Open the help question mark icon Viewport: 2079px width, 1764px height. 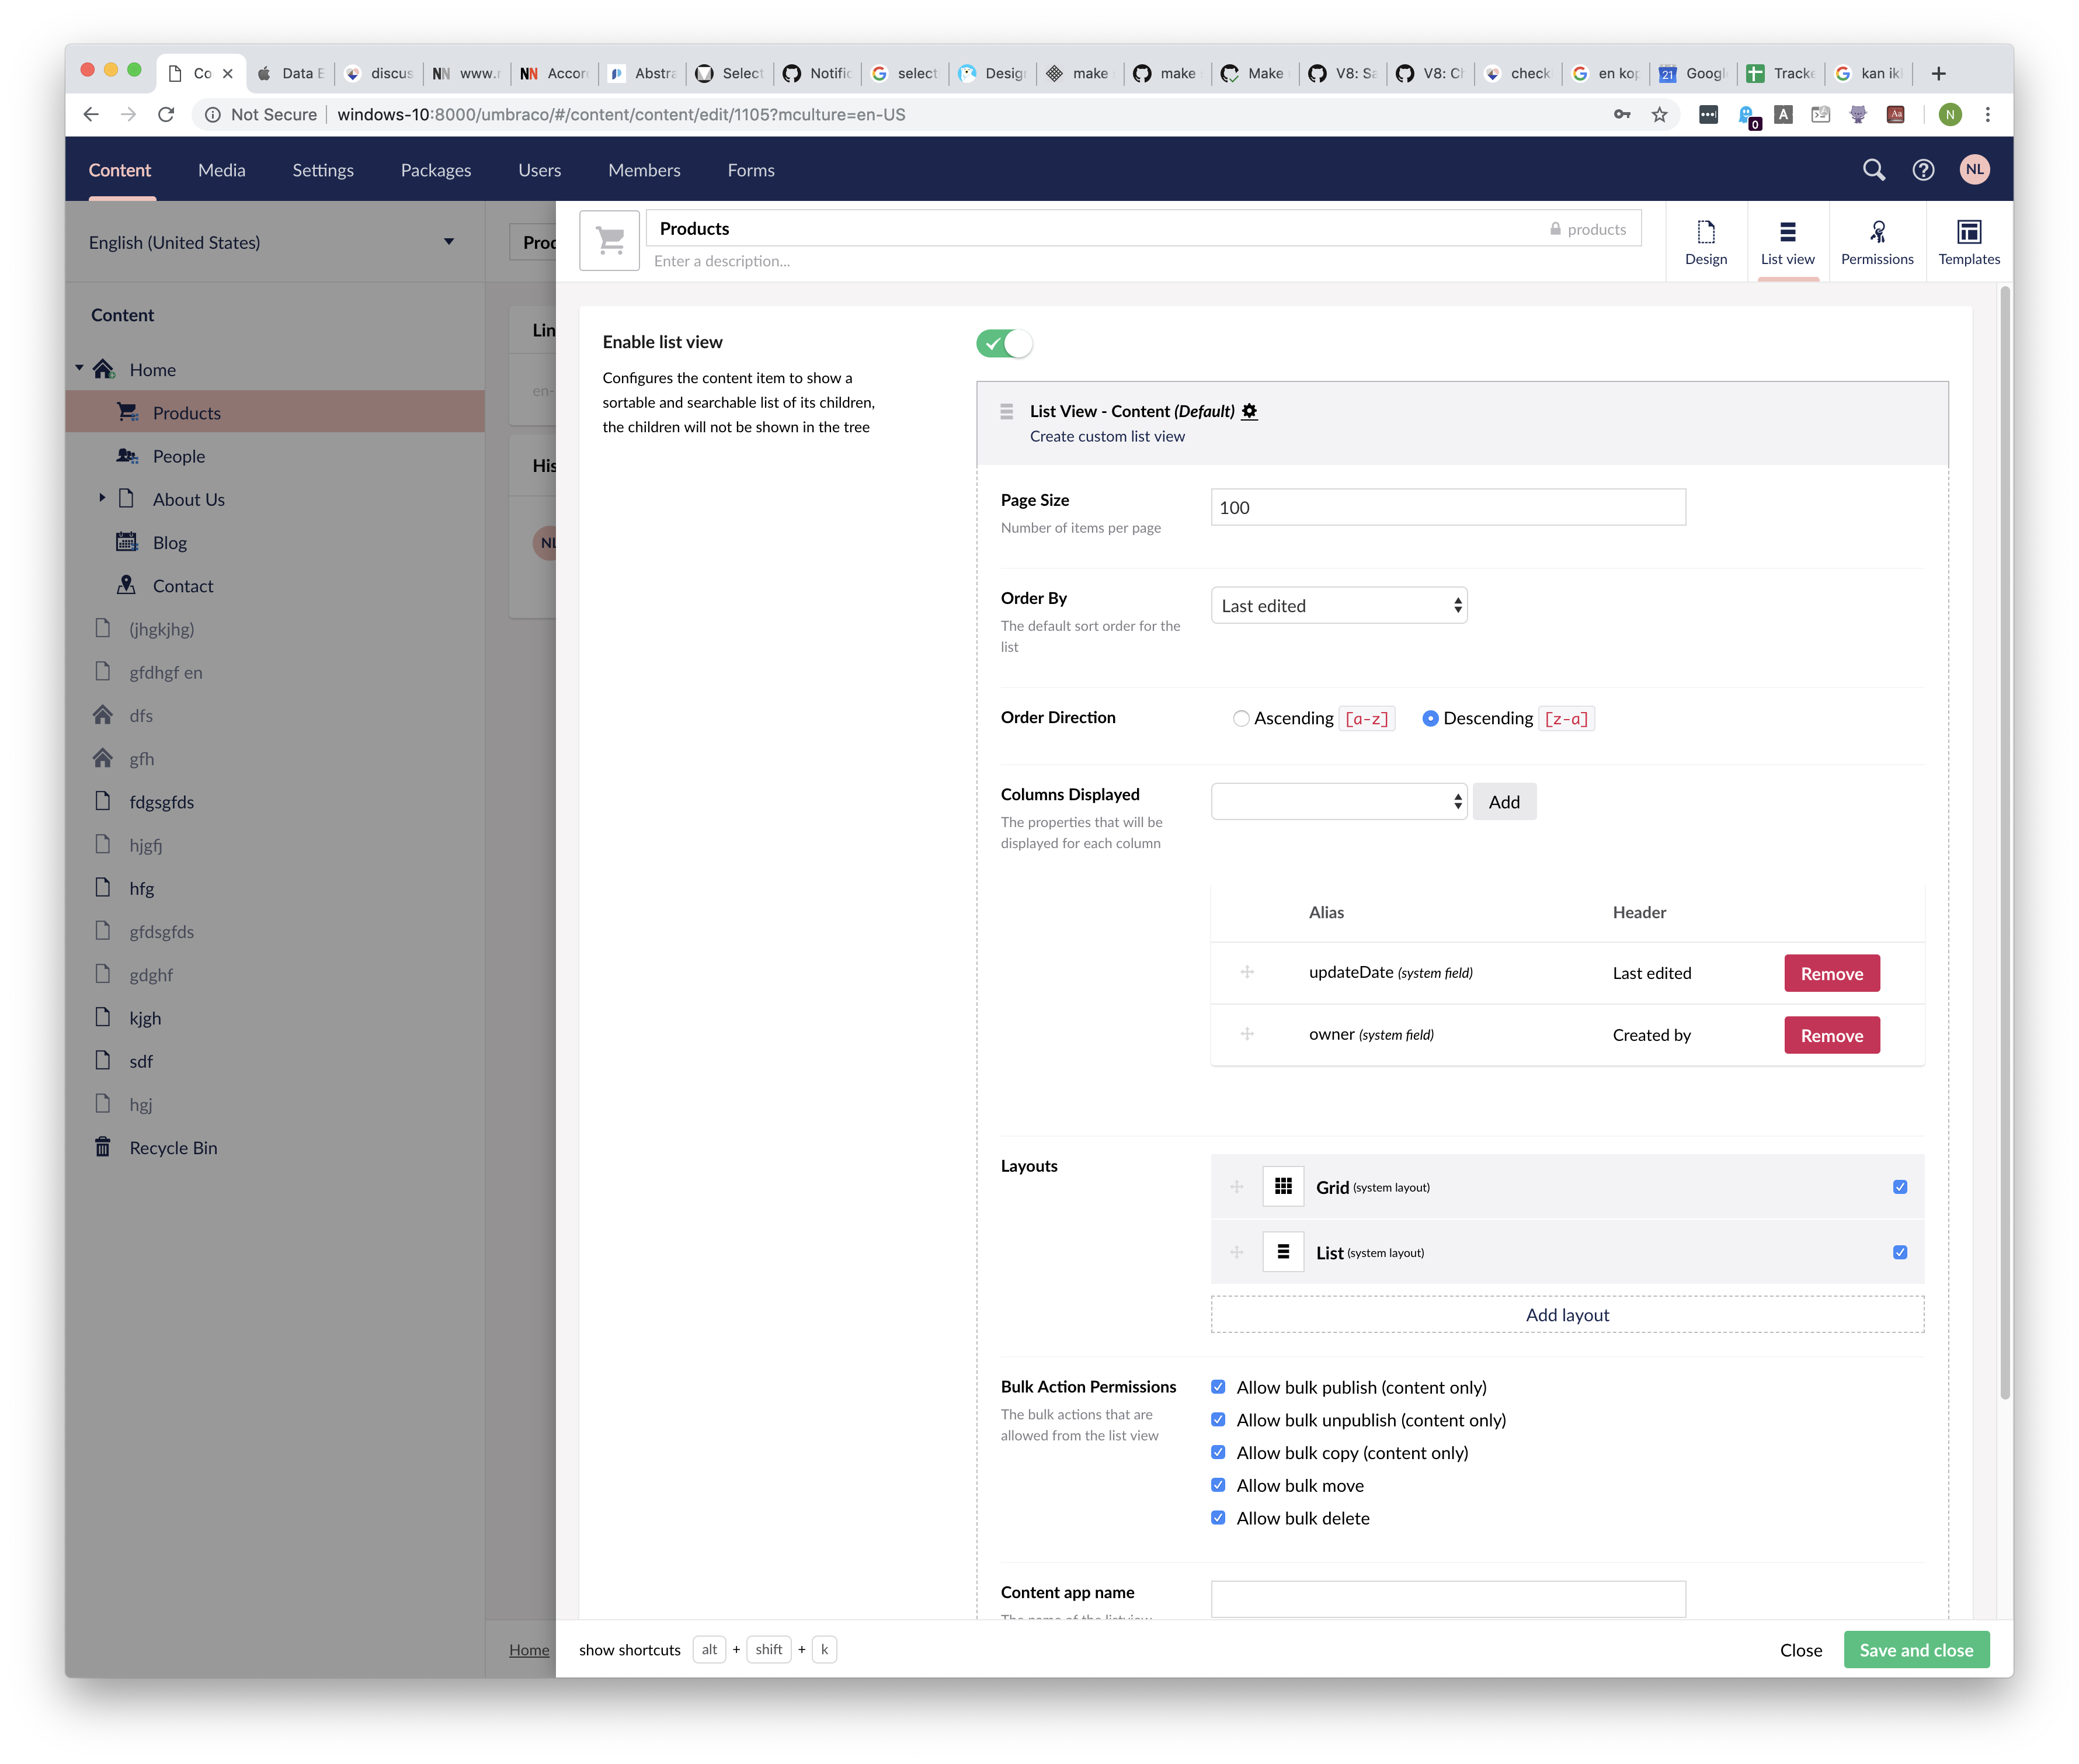pos(1923,170)
